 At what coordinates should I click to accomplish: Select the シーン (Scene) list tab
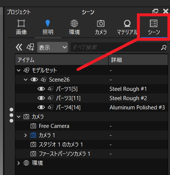[x=154, y=27]
